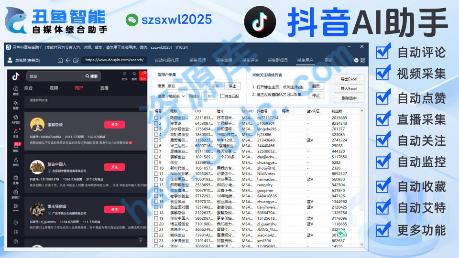The height and width of the screenshot is (258, 459).
Task: Click the 导入Excel button
Action: click(x=349, y=89)
